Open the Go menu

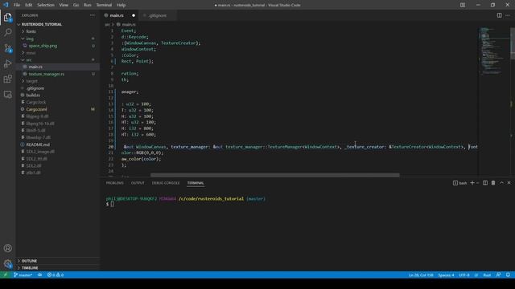[x=76, y=5]
